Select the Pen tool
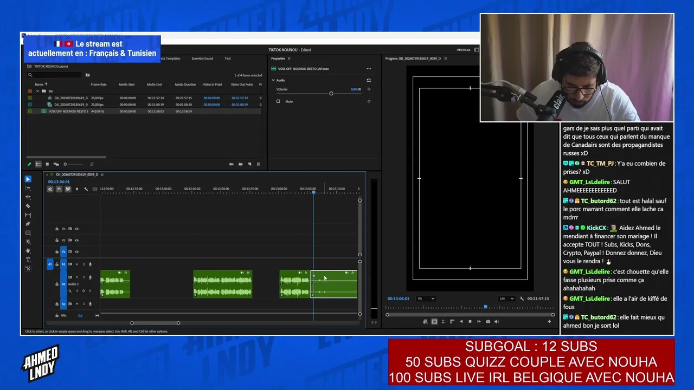Viewport: 694px width, 390px height. click(x=28, y=224)
